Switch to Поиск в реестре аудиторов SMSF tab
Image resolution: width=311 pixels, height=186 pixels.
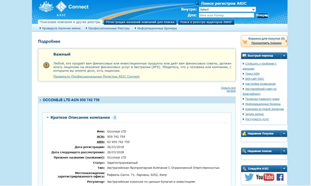point(206,22)
